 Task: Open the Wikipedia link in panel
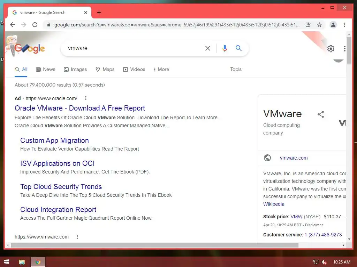(x=274, y=204)
